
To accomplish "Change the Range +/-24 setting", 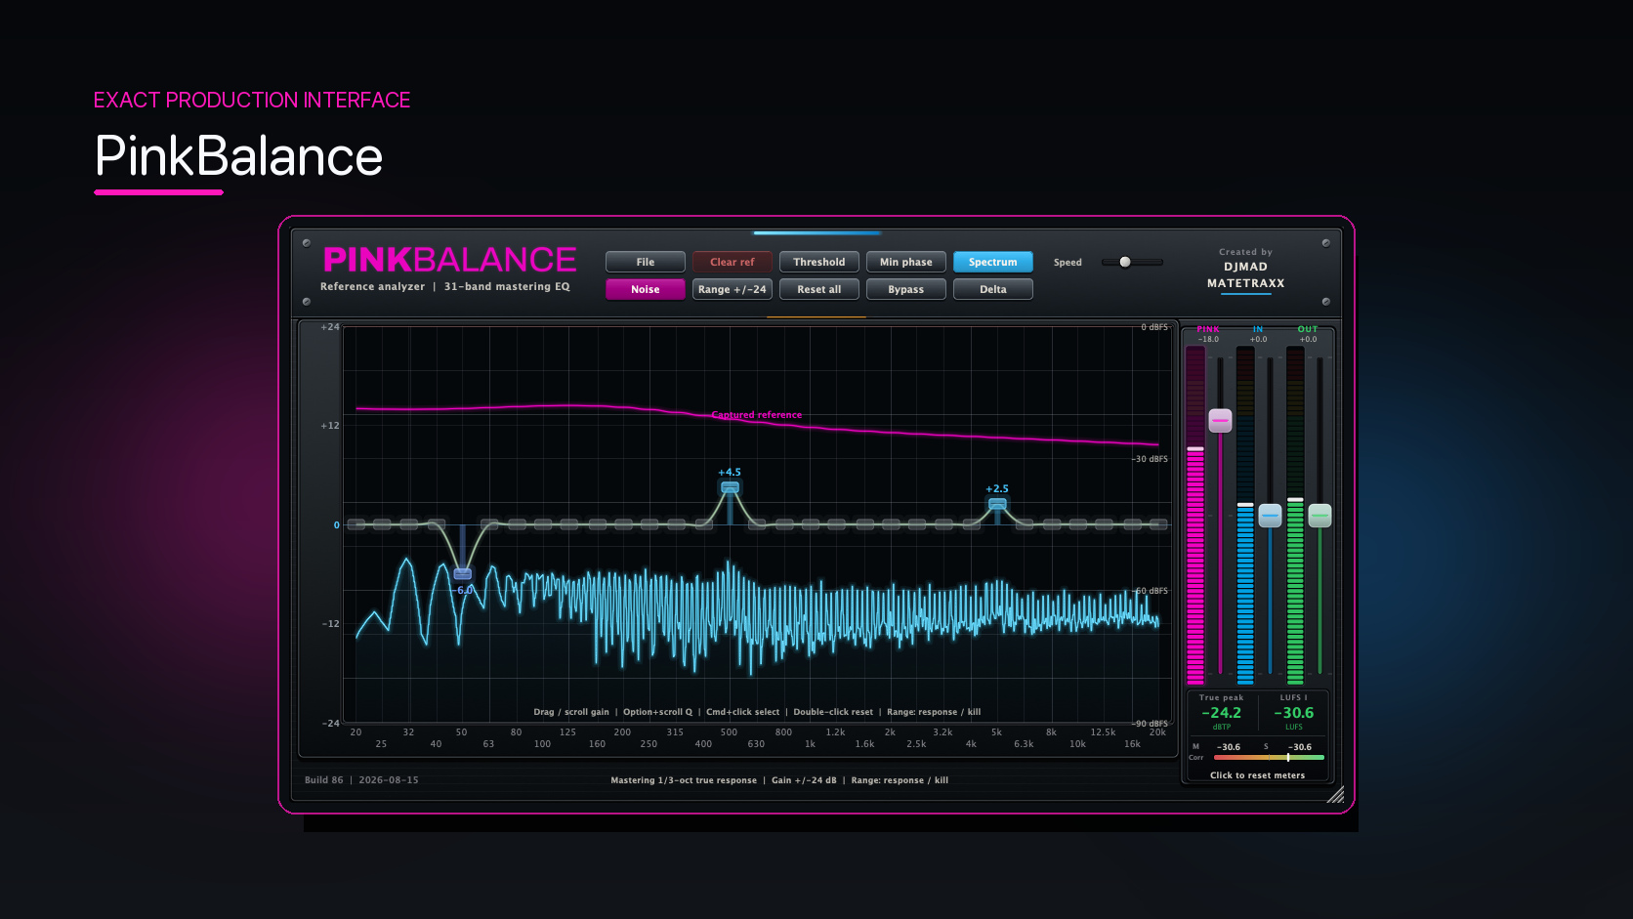I will tap(733, 289).
